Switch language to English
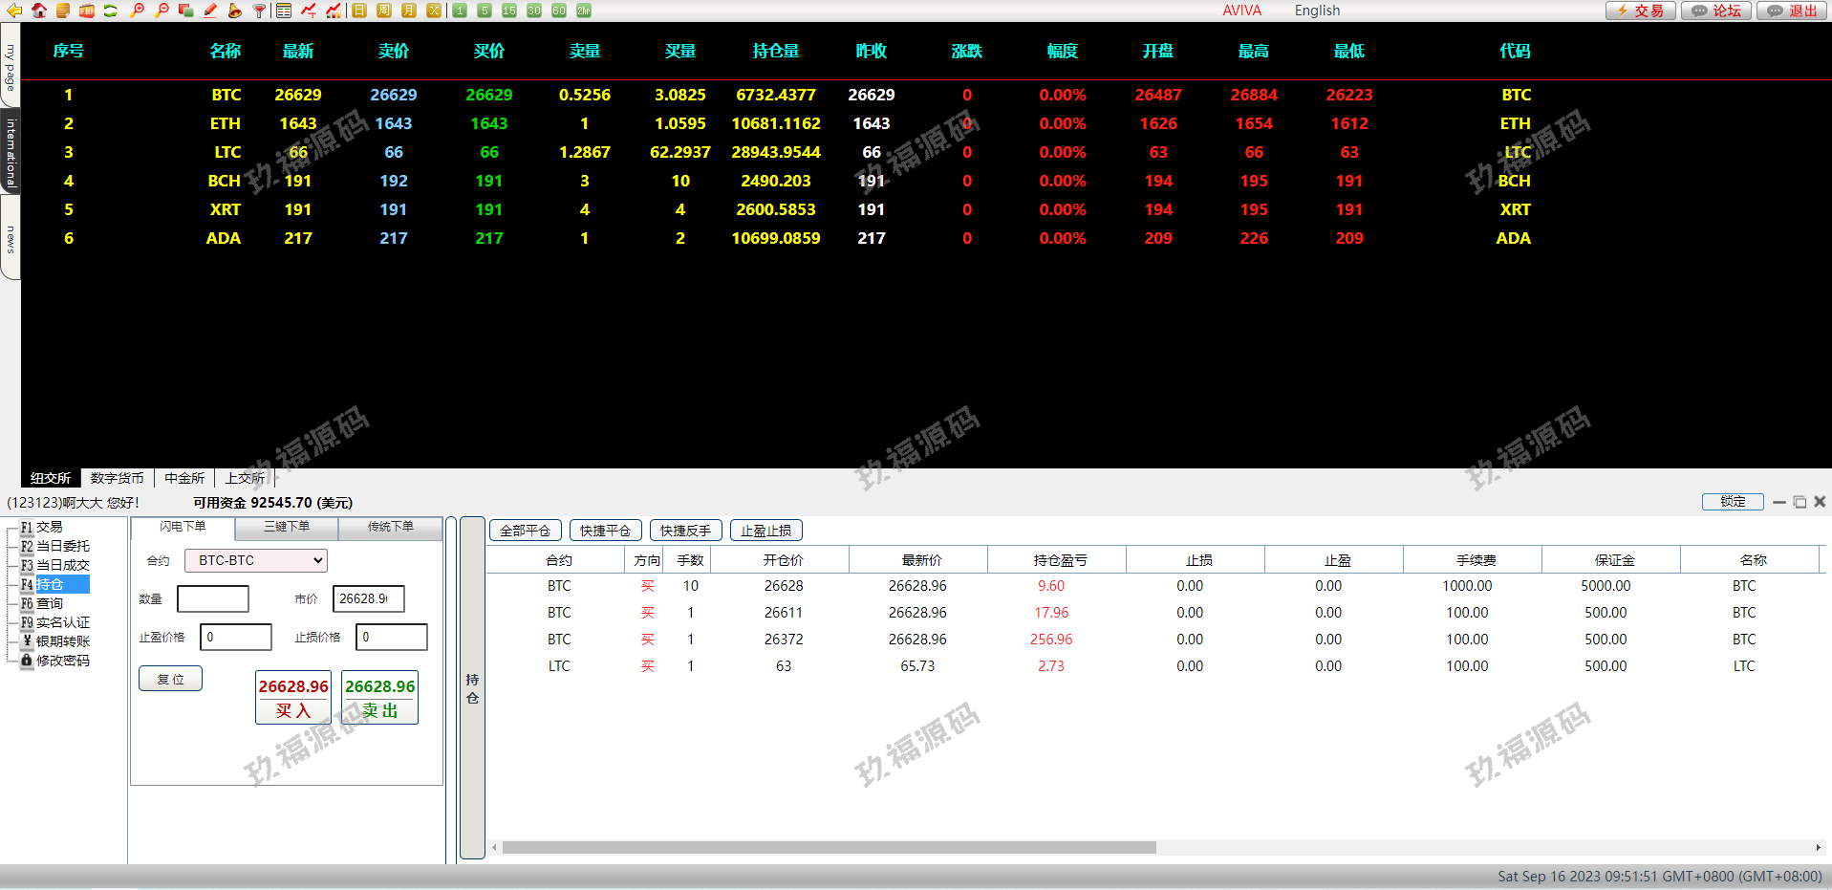This screenshot has width=1832, height=890. click(1317, 11)
